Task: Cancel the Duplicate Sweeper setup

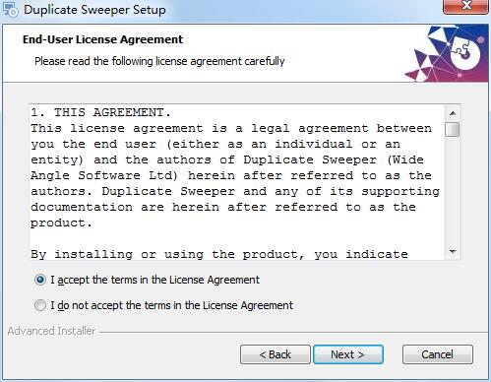Action: (438, 354)
